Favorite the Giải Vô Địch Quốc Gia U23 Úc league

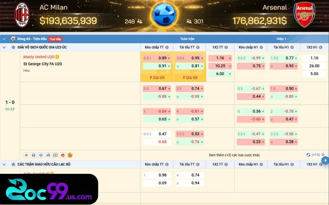click(x=14, y=47)
